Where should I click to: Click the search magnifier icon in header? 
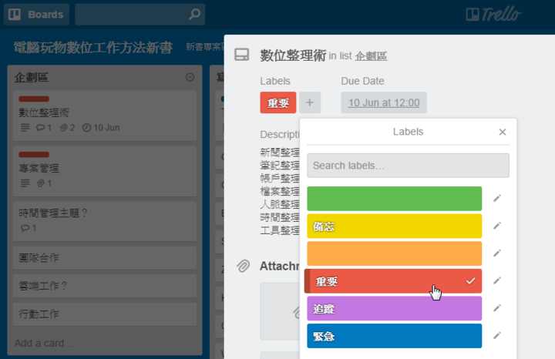[195, 14]
